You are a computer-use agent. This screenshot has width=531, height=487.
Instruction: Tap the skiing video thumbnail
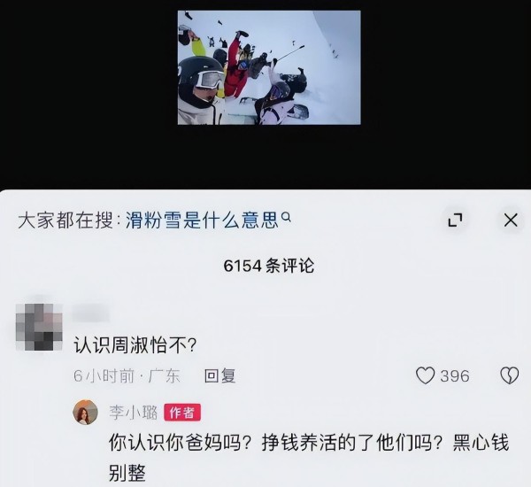[x=269, y=68]
